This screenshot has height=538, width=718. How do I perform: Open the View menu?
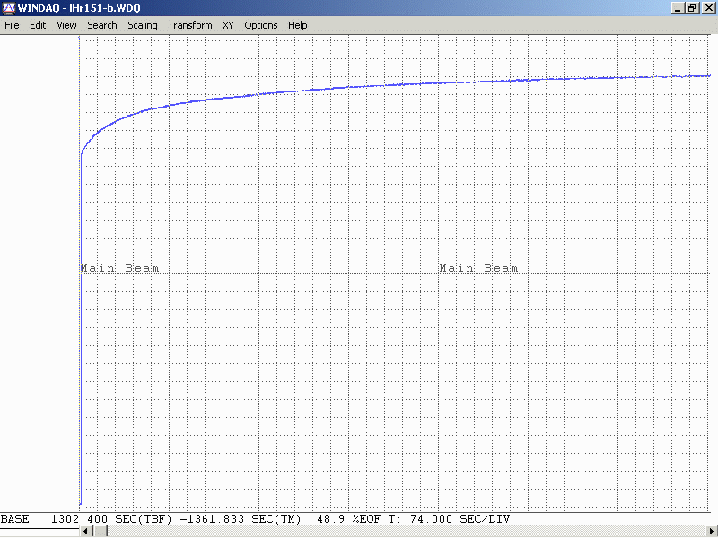coord(66,25)
